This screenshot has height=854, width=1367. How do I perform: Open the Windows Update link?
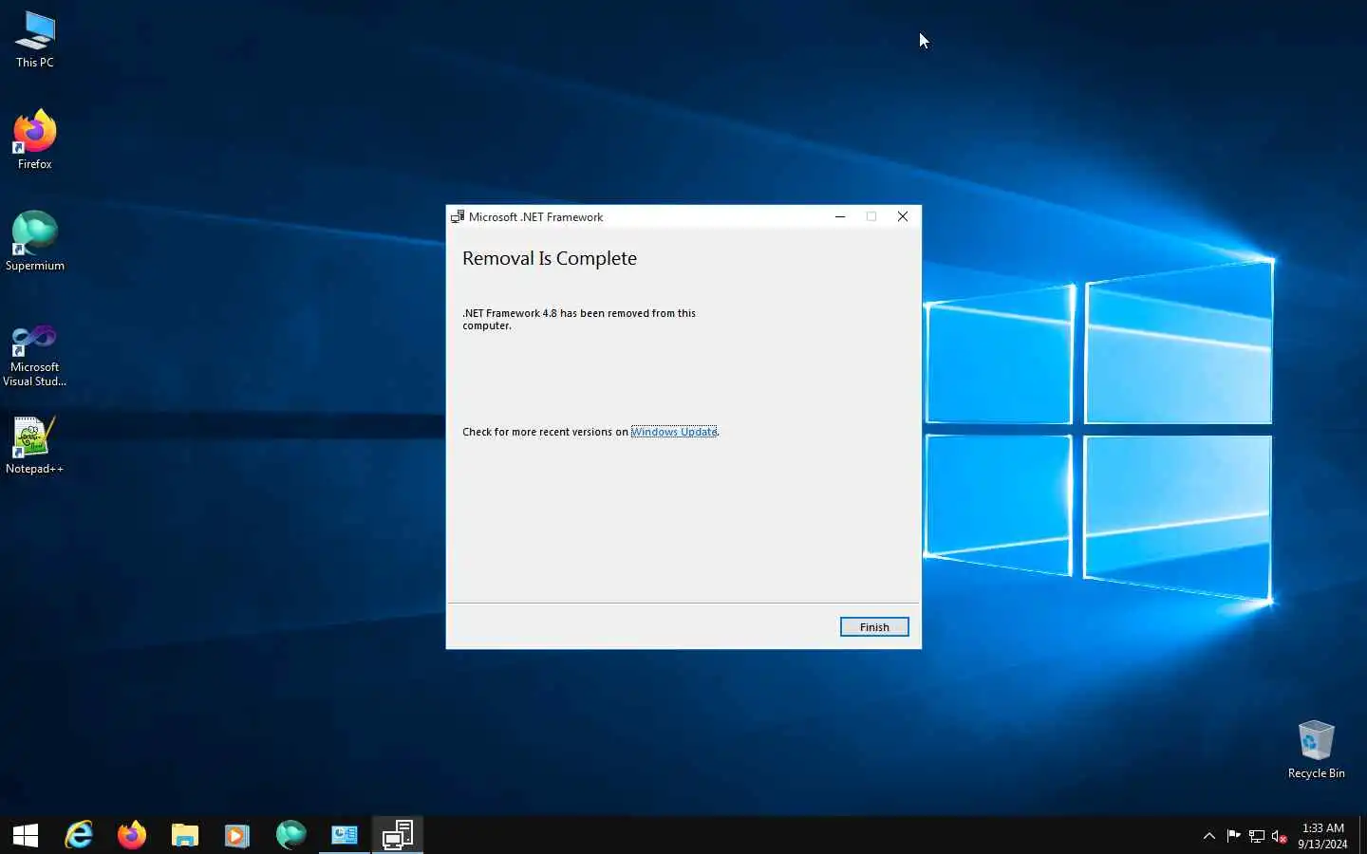coord(674,432)
